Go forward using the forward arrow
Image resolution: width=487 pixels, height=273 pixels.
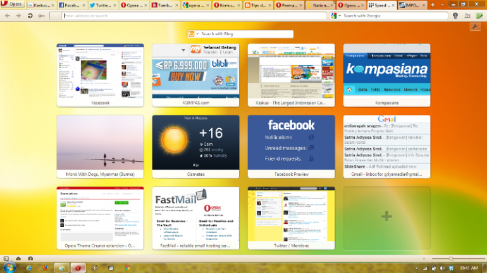[18, 16]
